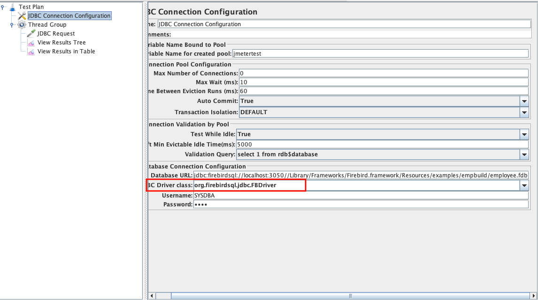
Task: Click the Test Plan node icon
Action: 11,7
